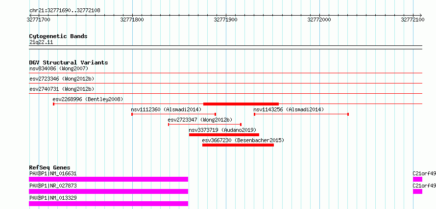Click the esv2723346 red variant line
The width and height of the screenshot is (436, 209).
pyautogui.click(x=225, y=83)
